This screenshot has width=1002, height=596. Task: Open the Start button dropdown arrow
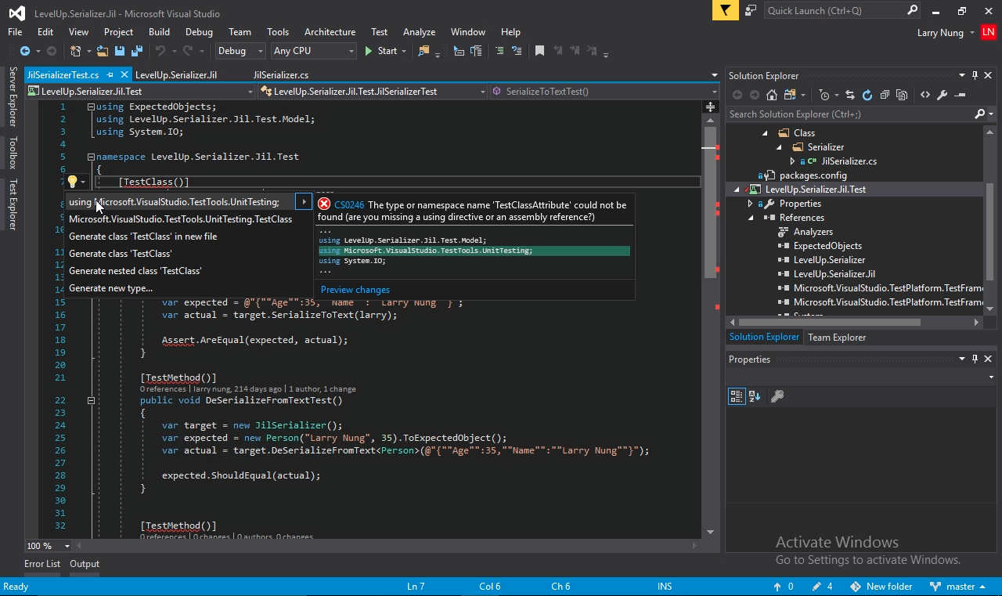click(x=404, y=51)
